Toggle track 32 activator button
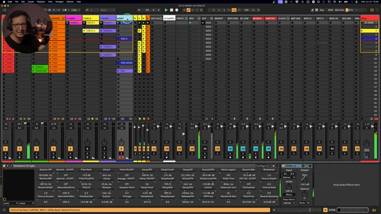Screen dimensions: 381x214 pyautogui.click(x=230, y=149)
